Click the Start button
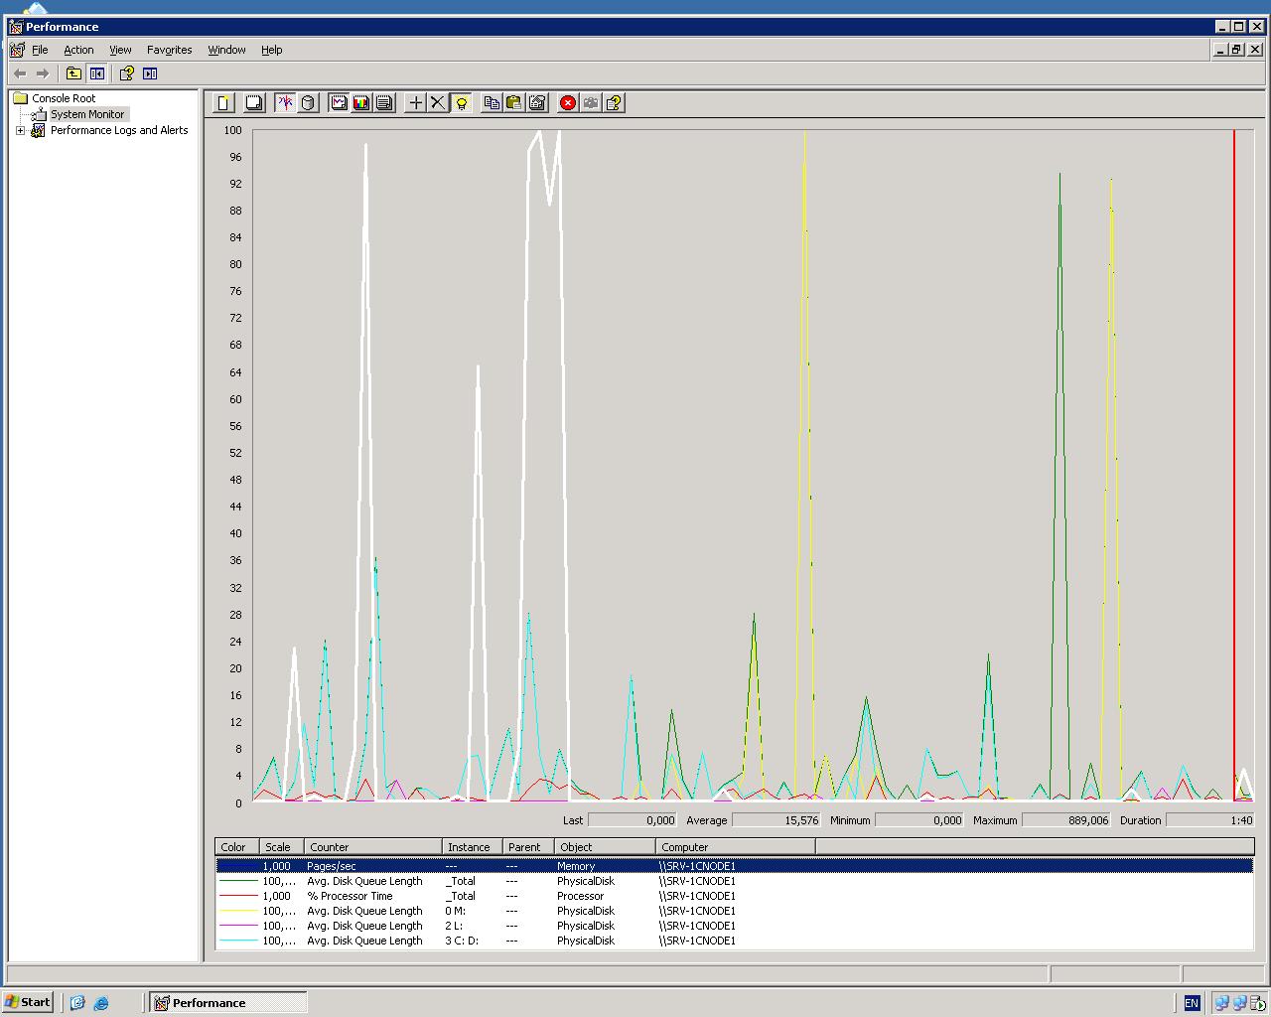Viewport: 1271px width, 1017px height. [28, 1002]
